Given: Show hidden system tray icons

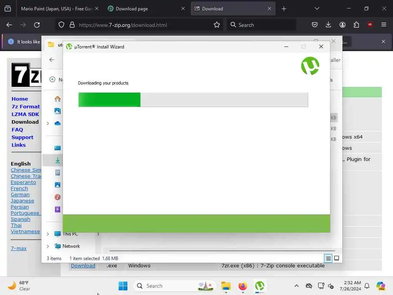Looking at the screenshot, I should pos(297,286).
